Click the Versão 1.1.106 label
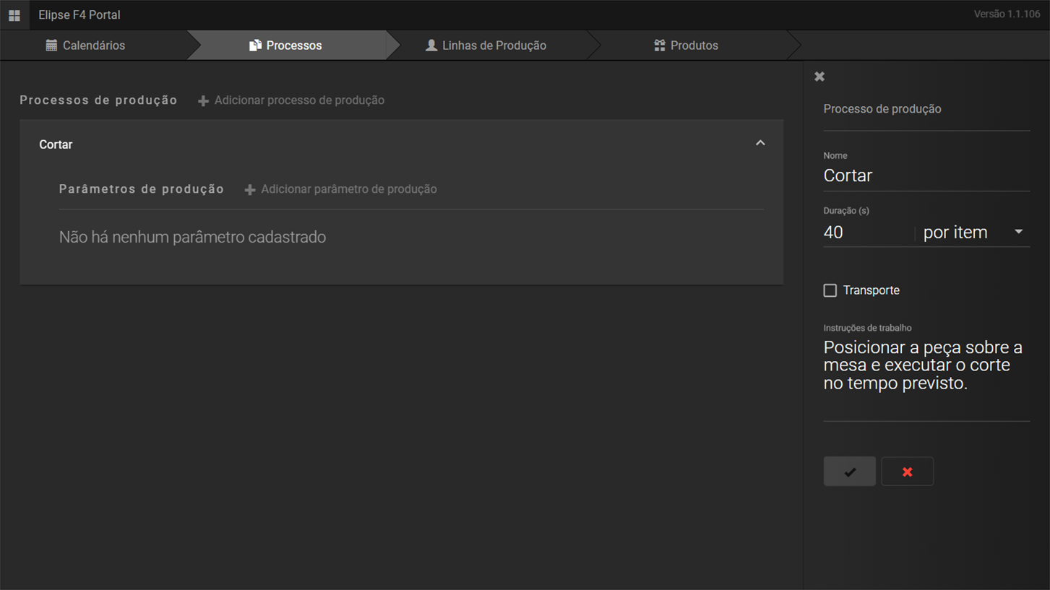This screenshot has height=590, width=1050. point(1007,14)
